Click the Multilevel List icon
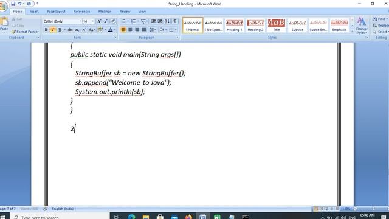Viewport: 389px width, 219px height. [x=143, y=21]
